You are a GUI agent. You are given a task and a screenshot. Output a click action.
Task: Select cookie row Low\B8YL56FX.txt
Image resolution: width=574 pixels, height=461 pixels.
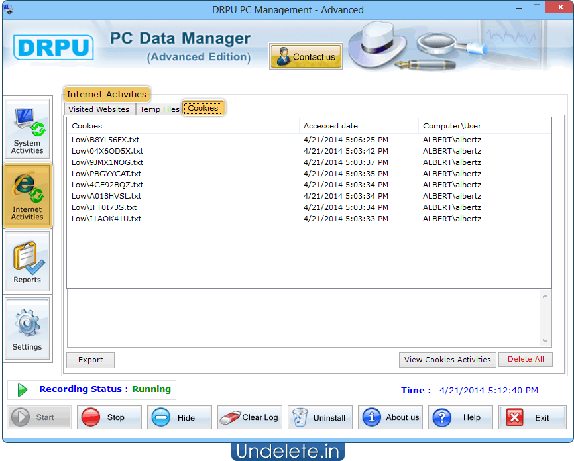[x=309, y=140]
